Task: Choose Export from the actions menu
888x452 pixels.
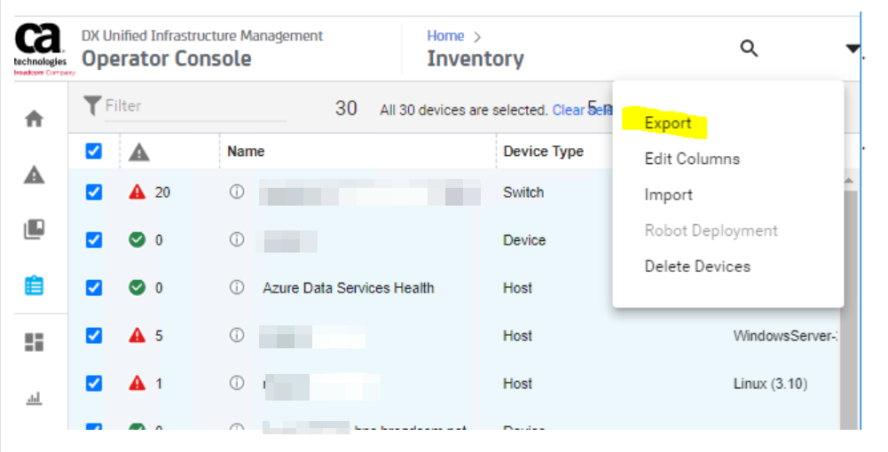Action: [667, 123]
